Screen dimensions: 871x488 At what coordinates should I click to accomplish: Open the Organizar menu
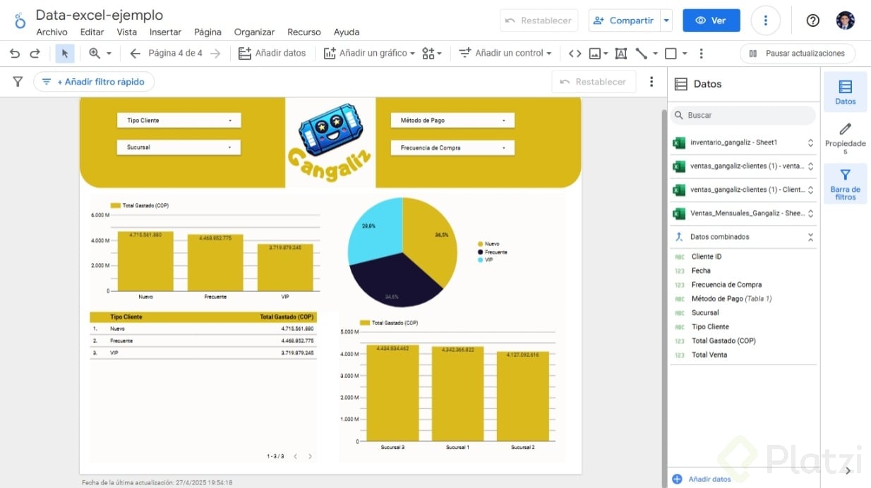[x=254, y=32]
